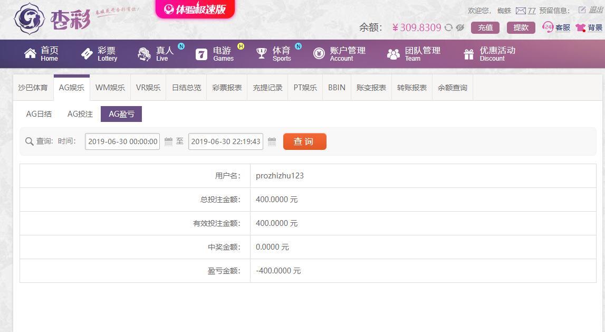Switch to PT娱乐 tab
605x332 pixels.
(x=305, y=88)
